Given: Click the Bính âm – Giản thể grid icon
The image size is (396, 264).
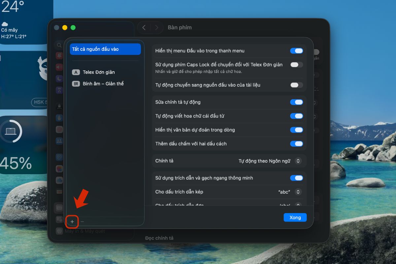Looking at the screenshot, I should point(76,84).
